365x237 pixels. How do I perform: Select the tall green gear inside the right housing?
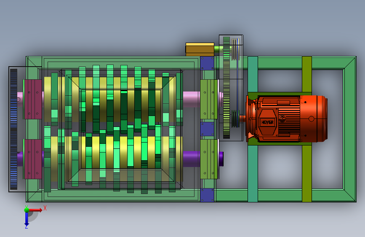(x=226, y=87)
